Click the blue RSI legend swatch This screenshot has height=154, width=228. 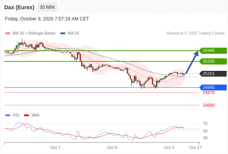(8, 115)
